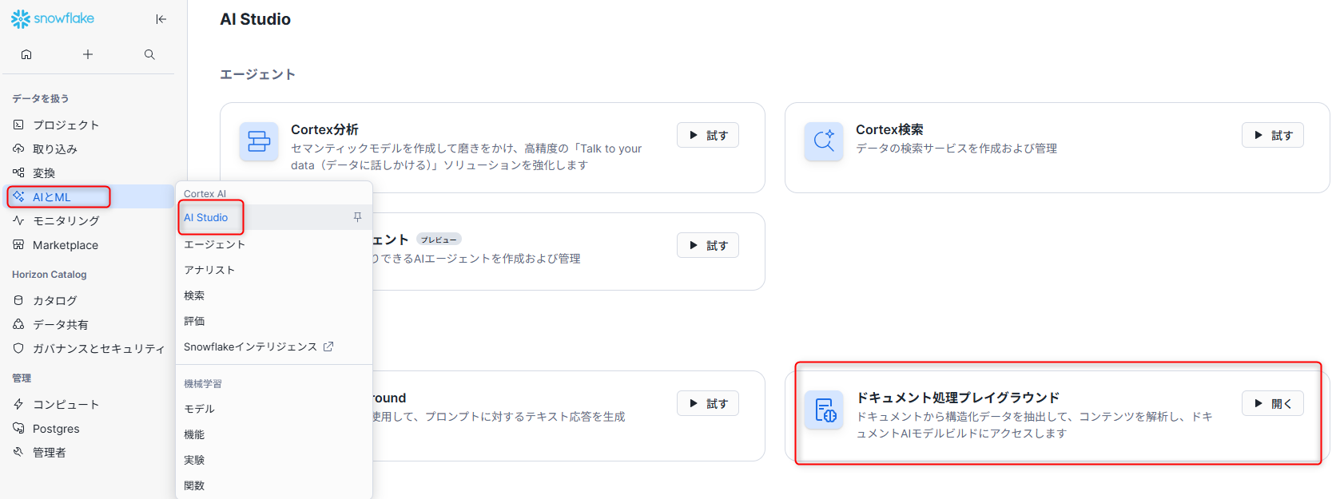Click the Postgres icon
Image resolution: width=1340 pixels, height=499 pixels.
point(18,428)
